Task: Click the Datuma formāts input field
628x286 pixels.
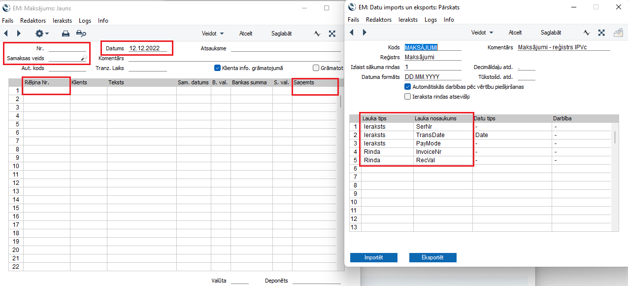Action: (432, 77)
